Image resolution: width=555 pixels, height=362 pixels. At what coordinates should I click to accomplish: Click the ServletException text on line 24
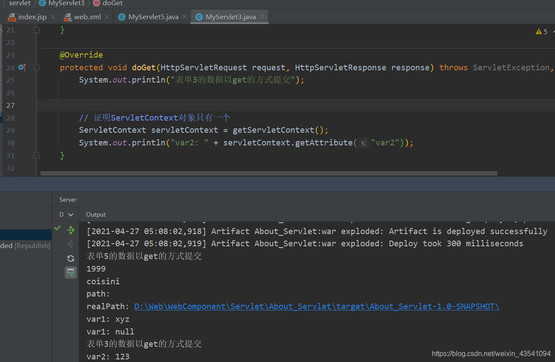pos(511,68)
